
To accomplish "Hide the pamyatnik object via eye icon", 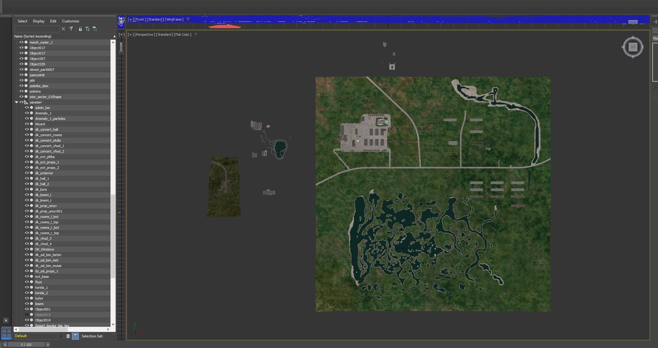I will [x=21, y=75].
